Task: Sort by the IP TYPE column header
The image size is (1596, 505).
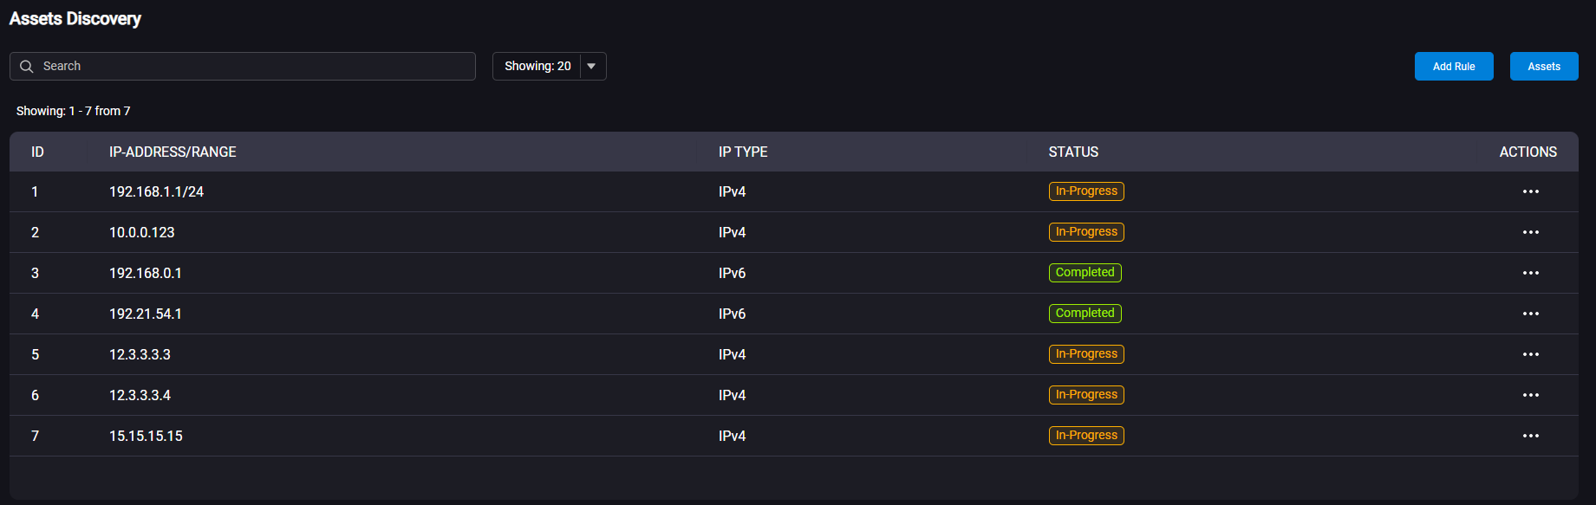Action: point(743,152)
